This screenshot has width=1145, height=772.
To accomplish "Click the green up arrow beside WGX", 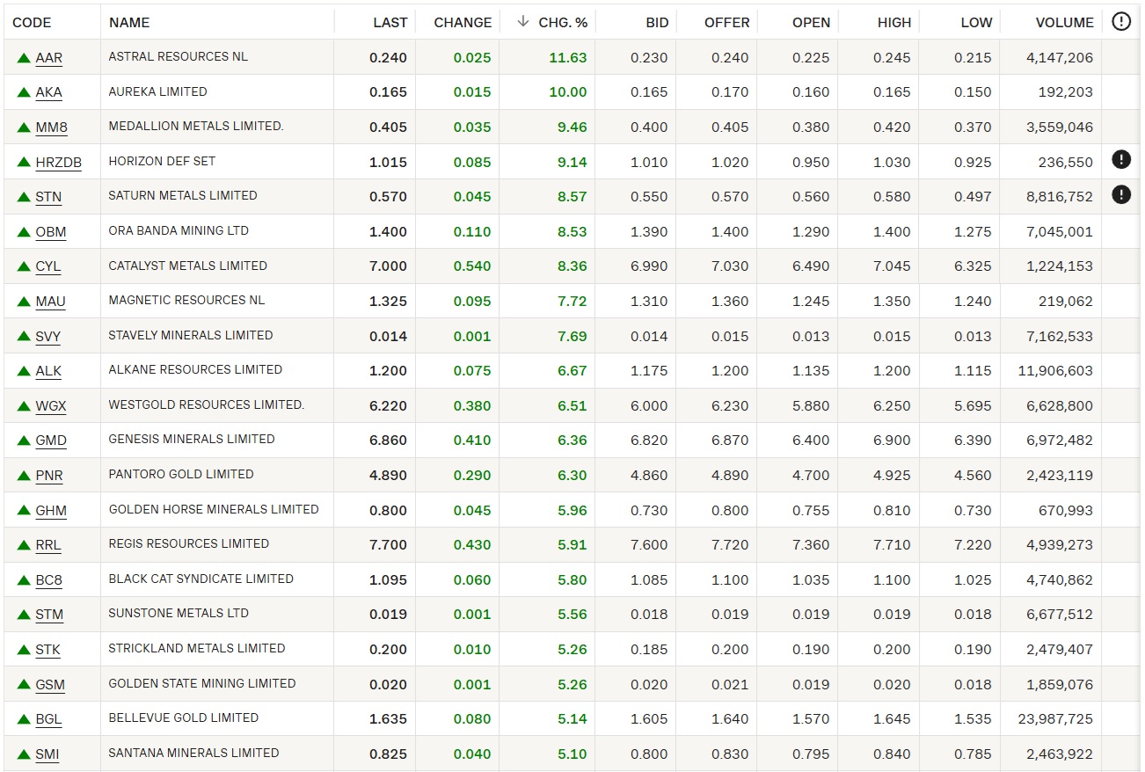I will (x=24, y=406).
